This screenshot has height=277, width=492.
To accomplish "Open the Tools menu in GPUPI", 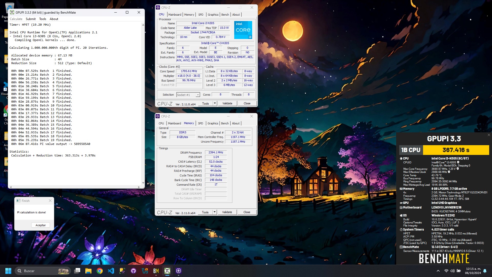I will [x=43, y=19].
